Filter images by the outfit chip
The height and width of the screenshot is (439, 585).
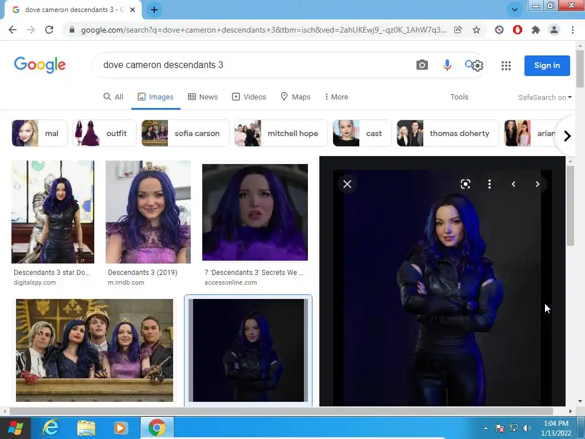tap(105, 133)
